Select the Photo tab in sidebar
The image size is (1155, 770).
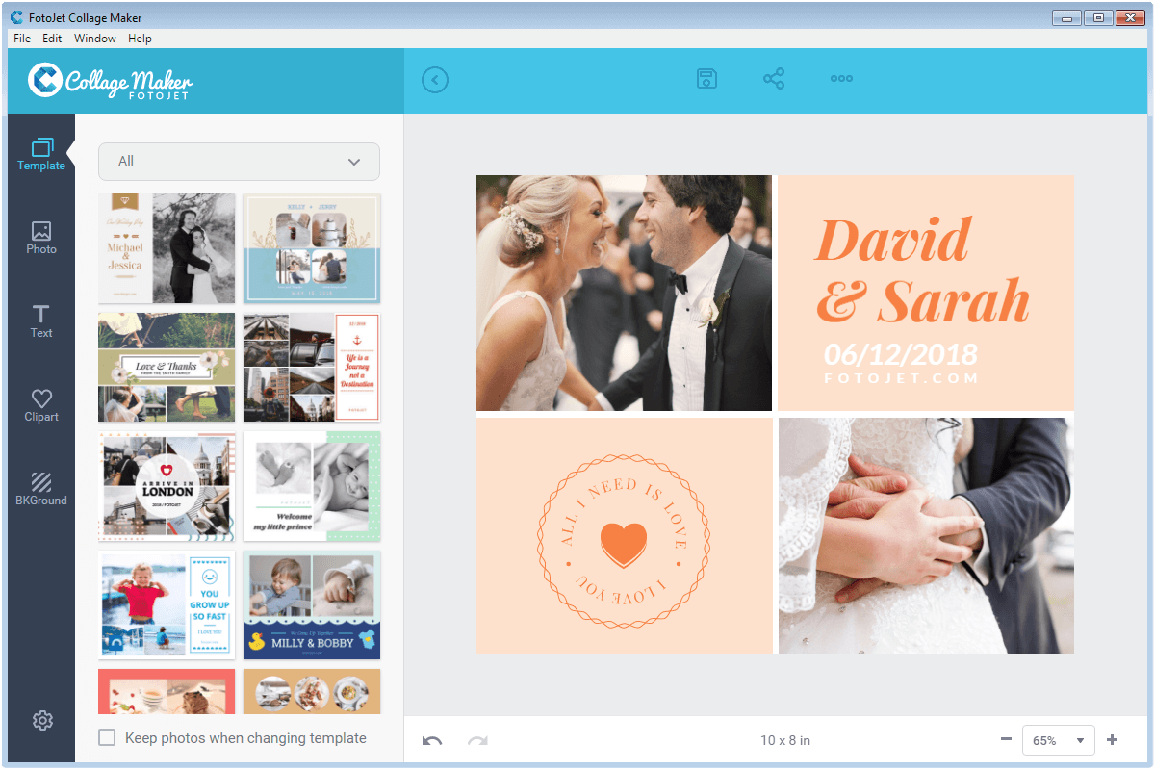point(40,236)
